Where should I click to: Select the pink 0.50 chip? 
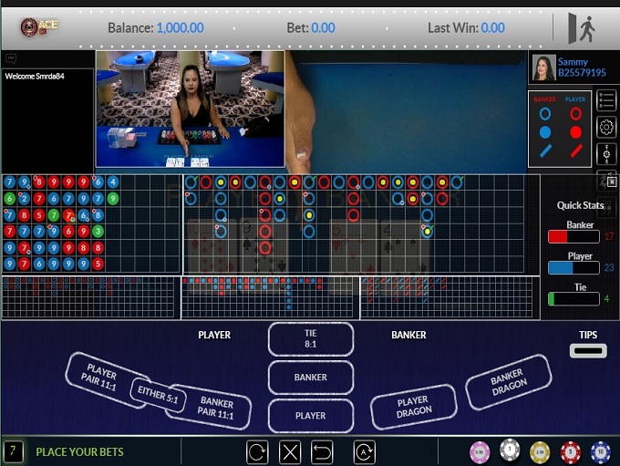coord(480,451)
